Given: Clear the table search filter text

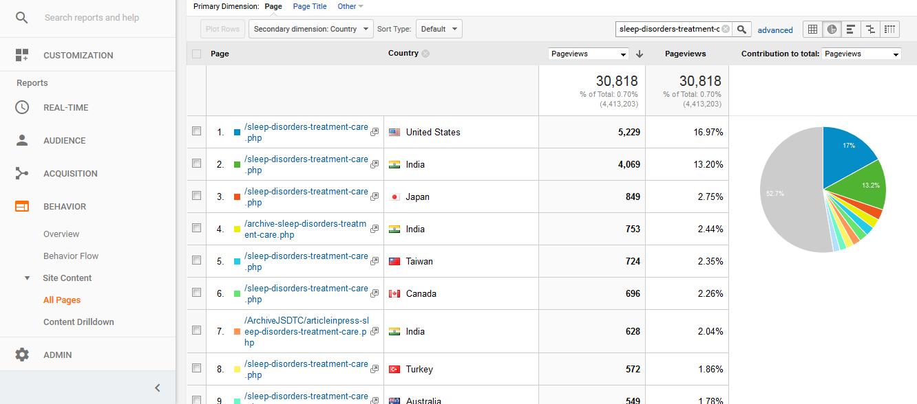Looking at the screenshot, I should pos(725,29).
